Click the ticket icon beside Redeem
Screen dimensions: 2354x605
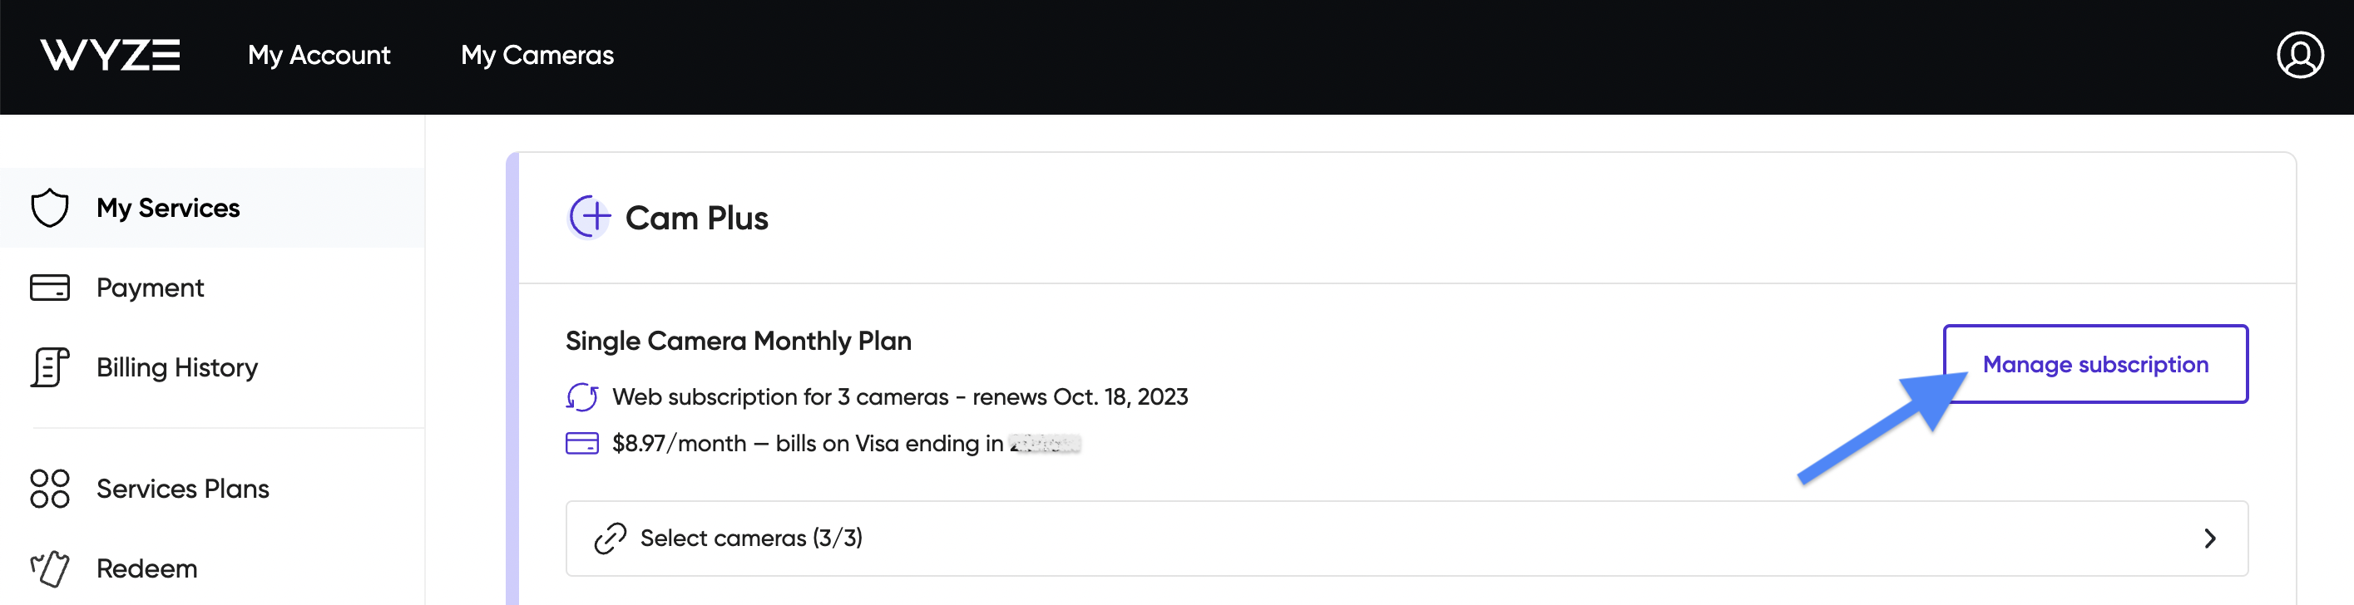point(50,568)
